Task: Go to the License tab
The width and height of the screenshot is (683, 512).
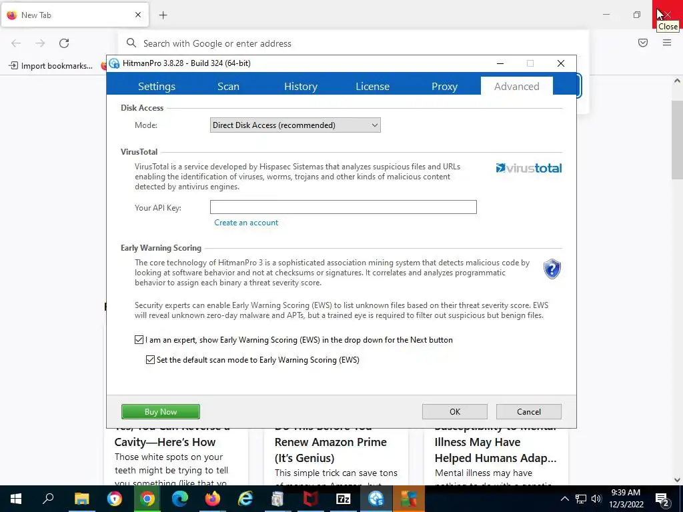Action: click(x=372, y=86)
